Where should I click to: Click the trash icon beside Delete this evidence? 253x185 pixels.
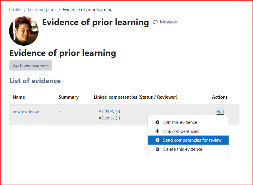tap(157, 149)
